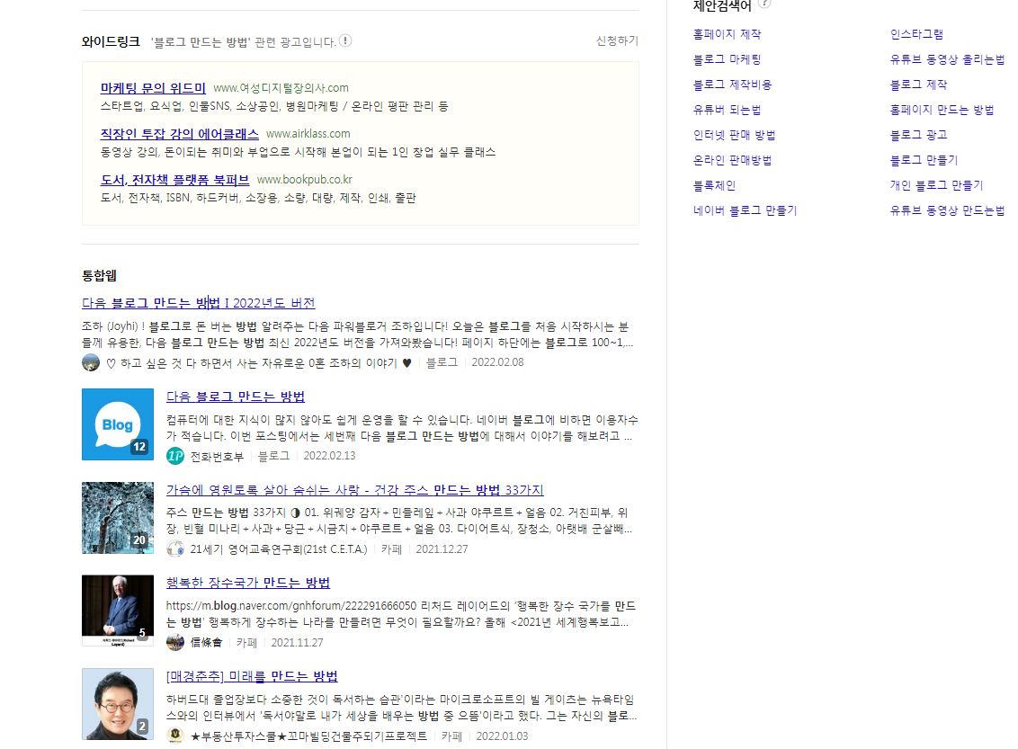Click the help icon beside 제안검색어
The height and width of the screenshot is (749, 1018).
(764, 4)
